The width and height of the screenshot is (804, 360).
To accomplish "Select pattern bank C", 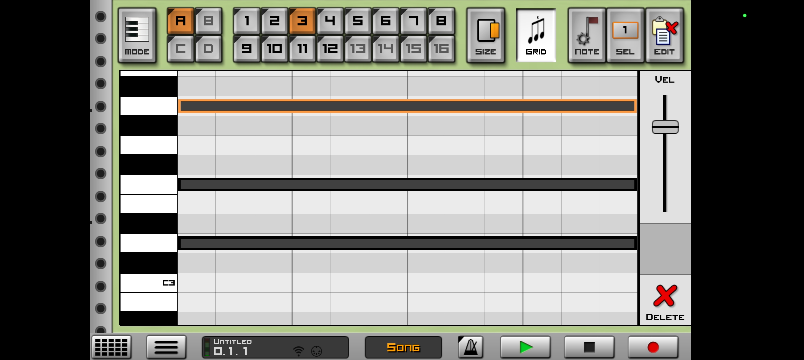I will [181, 49].
